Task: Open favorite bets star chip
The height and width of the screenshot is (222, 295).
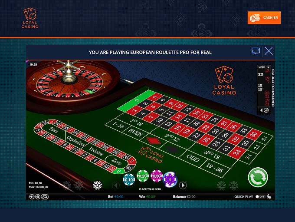Action: click(x=97, y=185)
